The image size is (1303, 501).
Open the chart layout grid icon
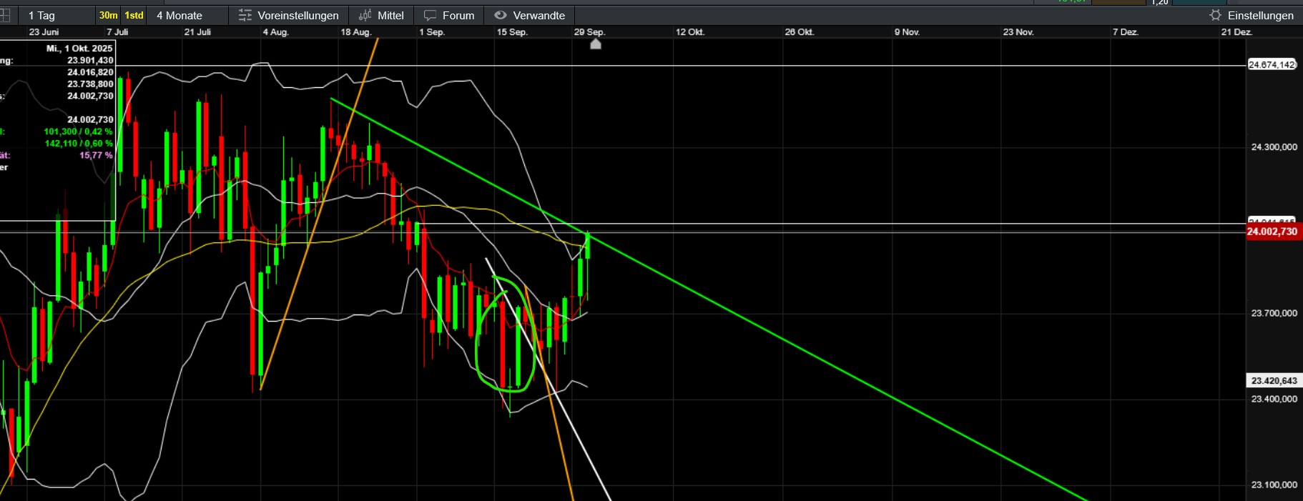(4, 15)
